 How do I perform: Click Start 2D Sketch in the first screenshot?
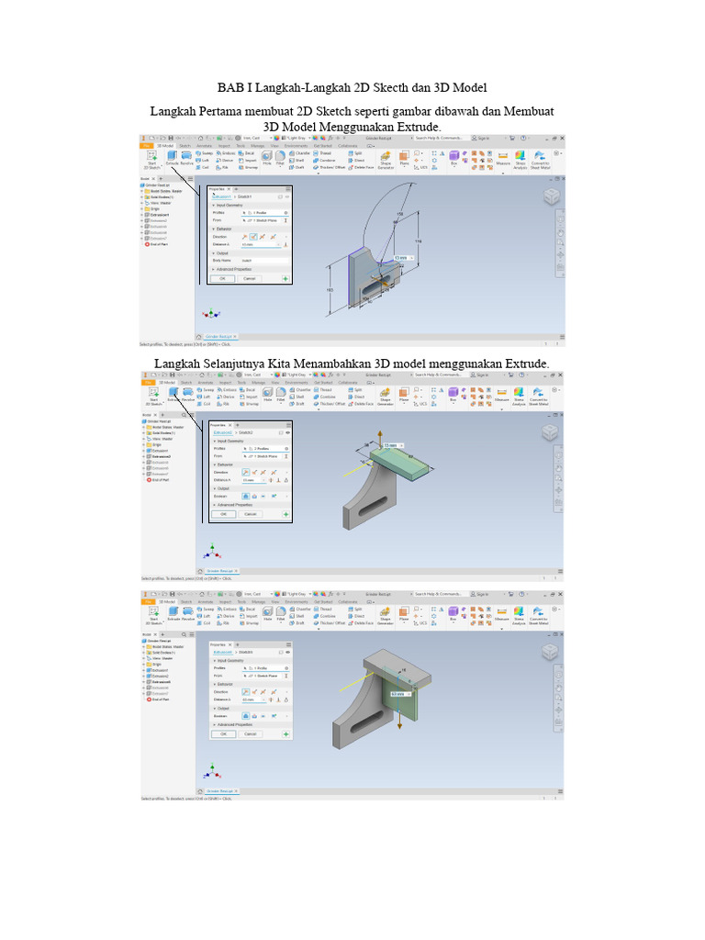click(x=152, y=160)
